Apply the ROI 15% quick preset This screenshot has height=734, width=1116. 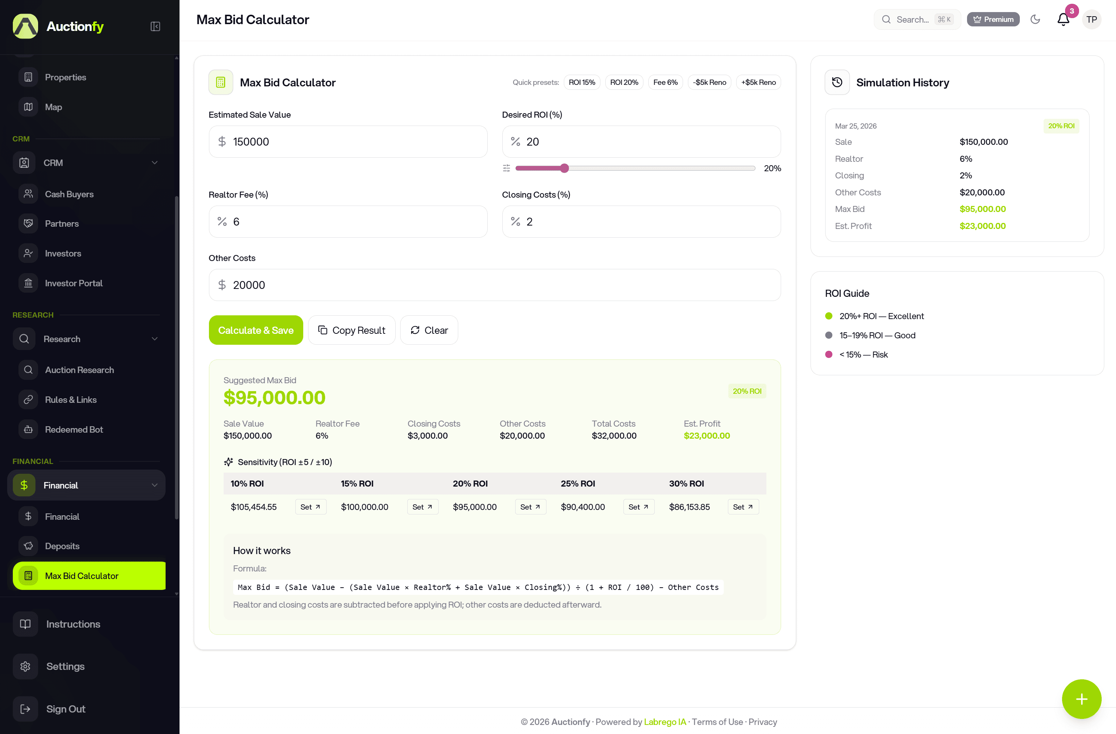[582, 83]
